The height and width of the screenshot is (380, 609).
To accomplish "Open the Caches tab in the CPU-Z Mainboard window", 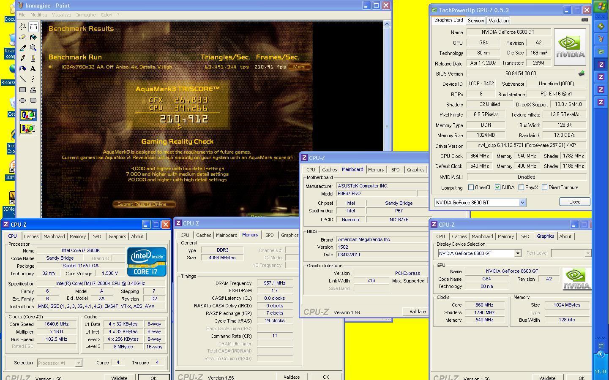I will coord(329,170).
